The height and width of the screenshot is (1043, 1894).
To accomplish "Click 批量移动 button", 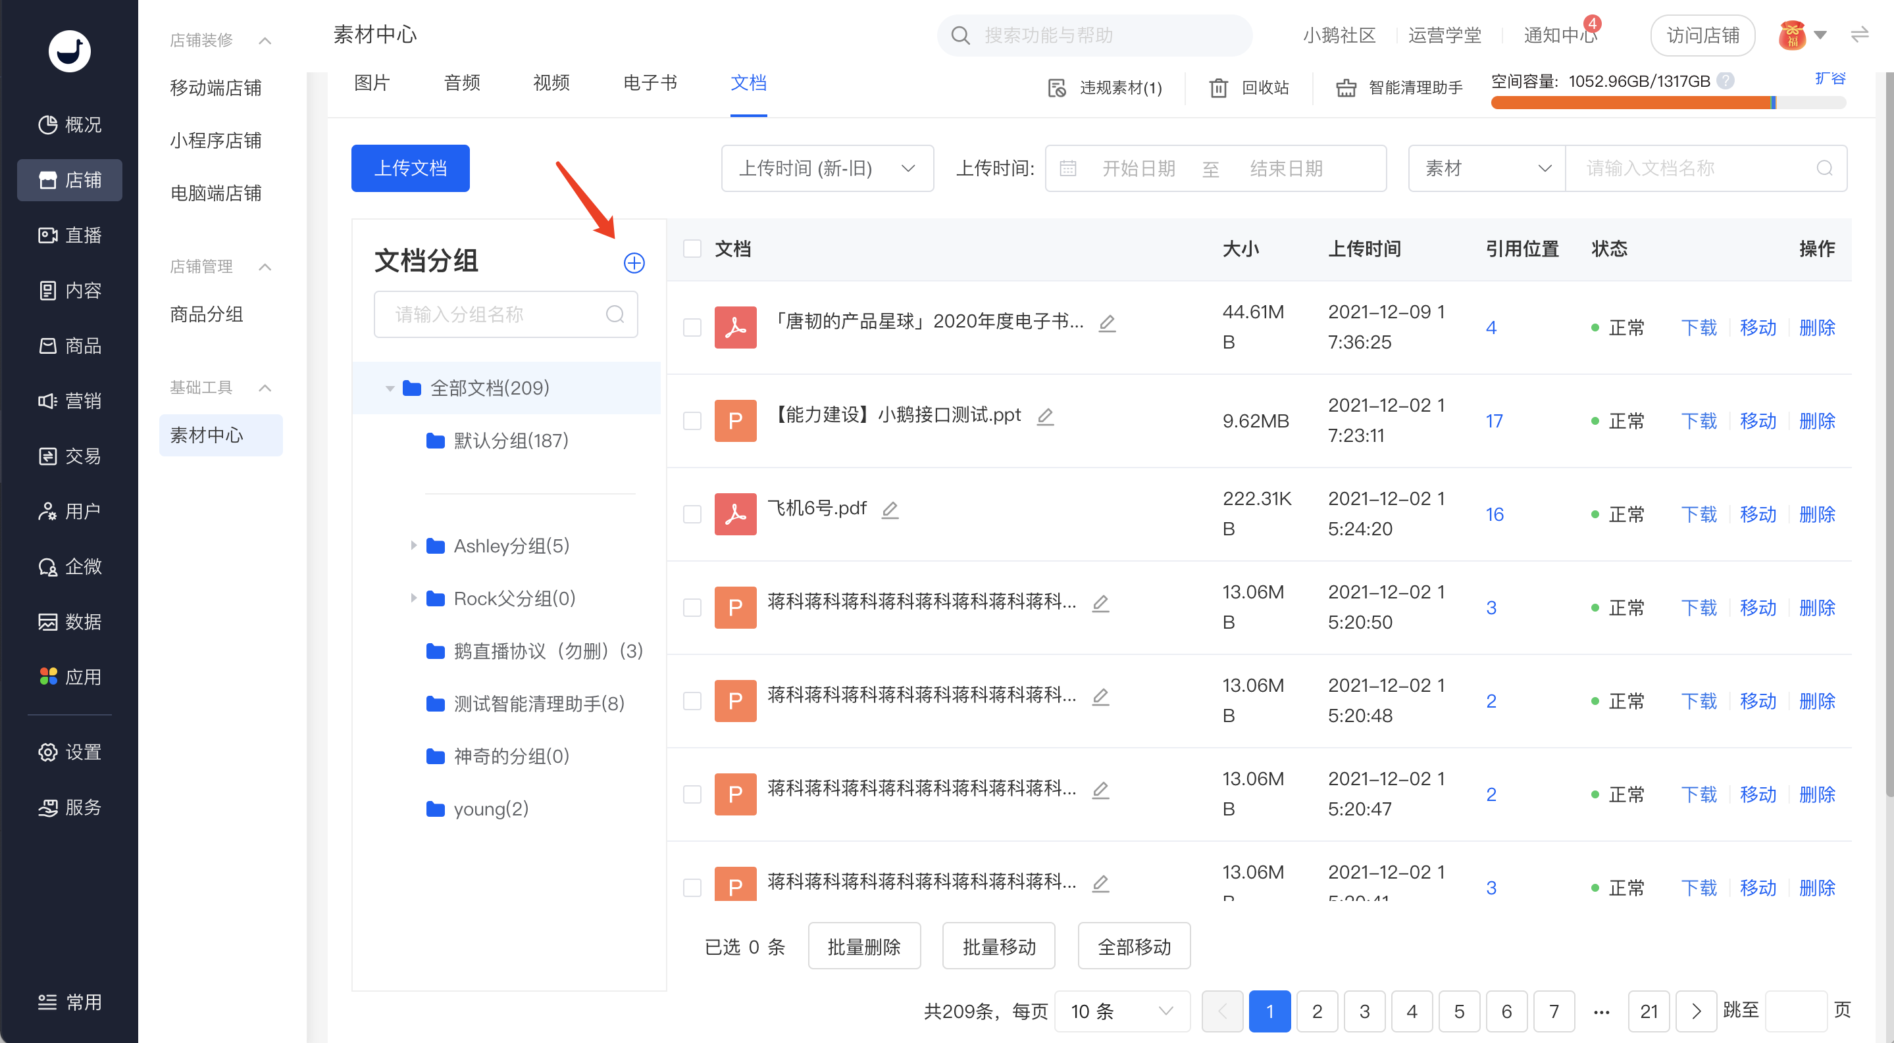I will click(999, 946).
